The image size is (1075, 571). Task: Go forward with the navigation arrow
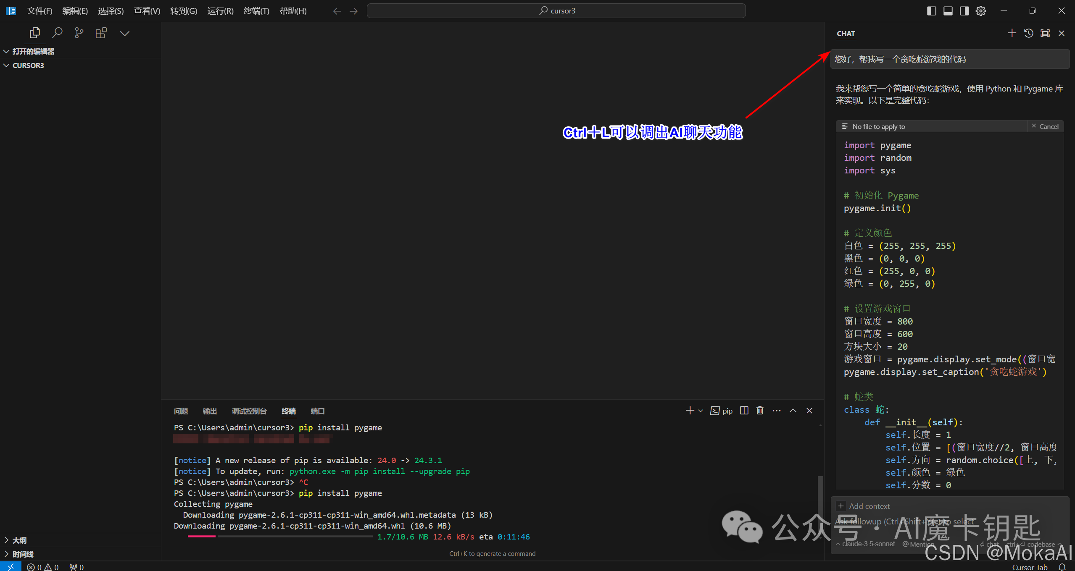(x=354, y=11)
